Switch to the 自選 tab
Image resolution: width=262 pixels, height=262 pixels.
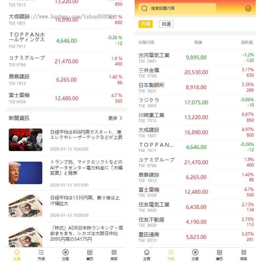pos(166,24)
